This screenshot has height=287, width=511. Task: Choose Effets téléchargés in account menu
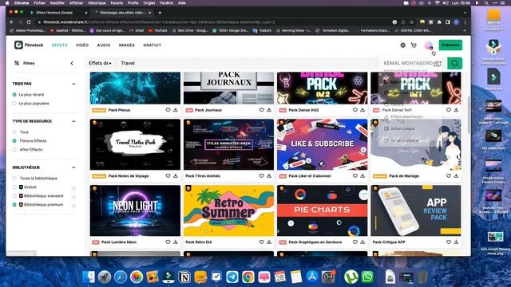pos(404,116)
